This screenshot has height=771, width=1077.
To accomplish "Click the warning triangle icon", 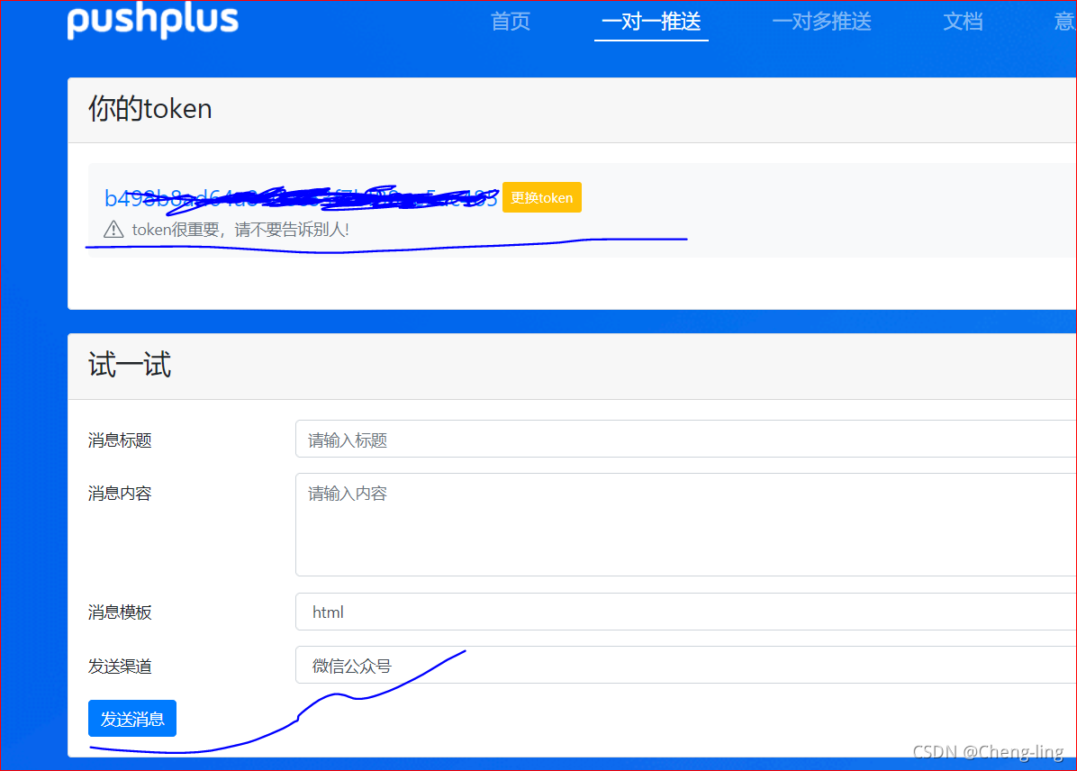I will pyautogui.click(x=113, y=230).
